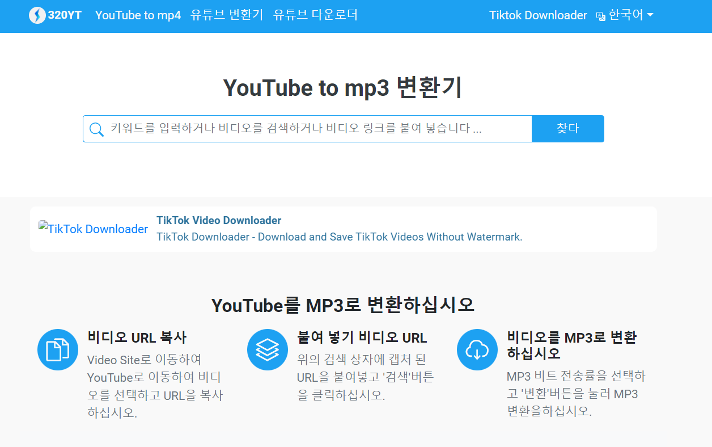This screenshot has width=712, height=447.
Task: Click the keyword search input field
Action: point(306,129)
